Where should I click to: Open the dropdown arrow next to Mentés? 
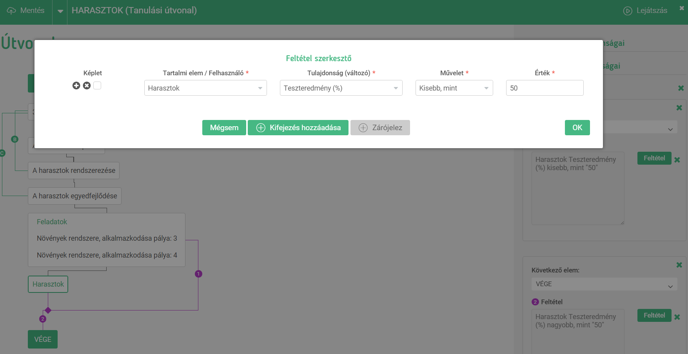click(x=60, y=11)
